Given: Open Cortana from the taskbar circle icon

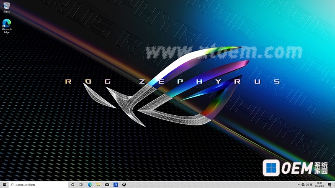Looking at the screenshot, I should click(x=72, y=185).
